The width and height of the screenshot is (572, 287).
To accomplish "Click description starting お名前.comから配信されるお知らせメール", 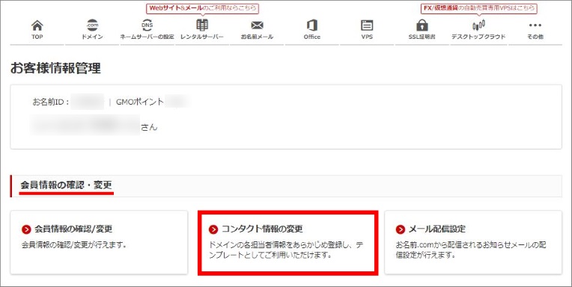I will coord(471,250).
